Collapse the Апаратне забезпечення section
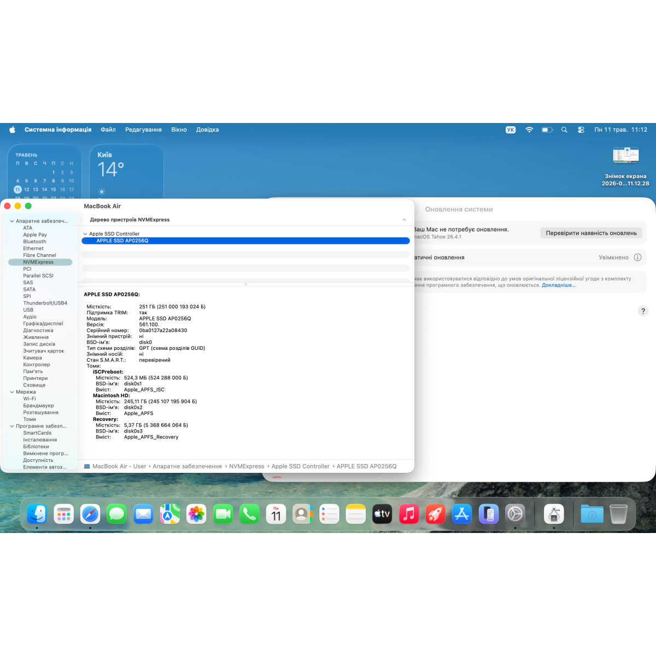The image size is (656, 656). coord(12,221)
